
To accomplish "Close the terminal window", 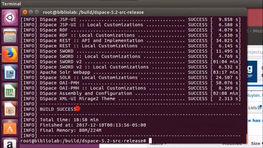I will point(25,12).
